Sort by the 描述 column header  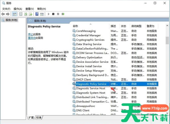click(113, 26)
